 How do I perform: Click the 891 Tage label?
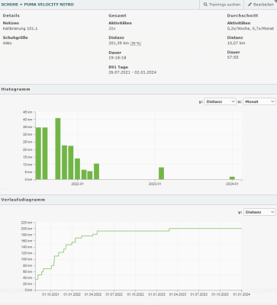click(118, 67)
